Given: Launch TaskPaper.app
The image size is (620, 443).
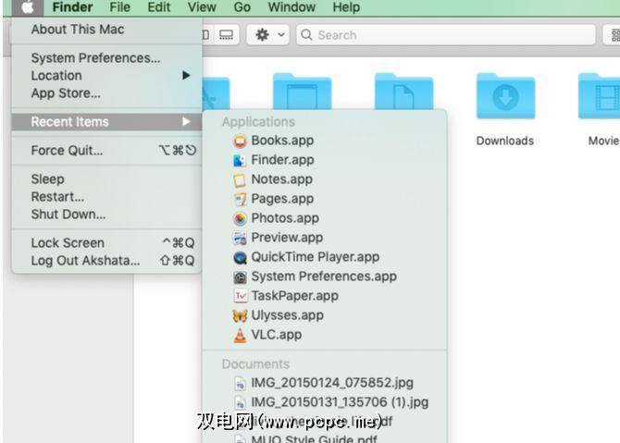Looking at the screenshot, I should click(324, 296).
